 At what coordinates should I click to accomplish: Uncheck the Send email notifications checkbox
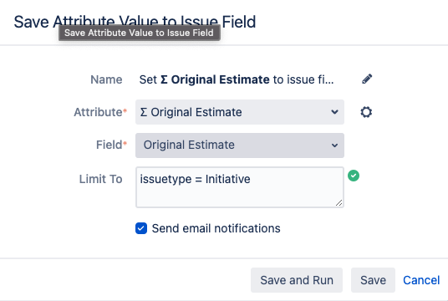(141, 228)
